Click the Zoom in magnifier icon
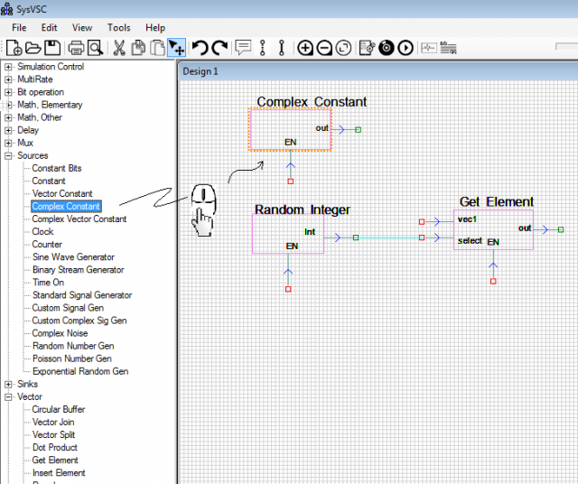Image resolution: width=578 pixels, height=484 pixels. pos(305,48)
